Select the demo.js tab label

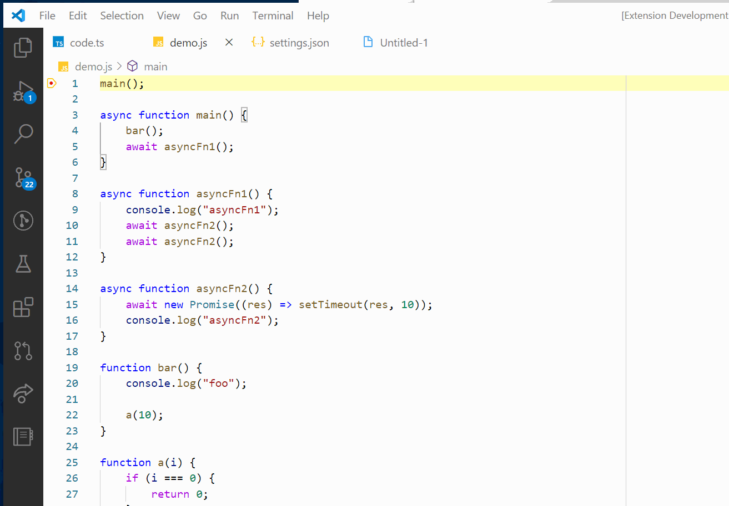(x=188, y=43)
